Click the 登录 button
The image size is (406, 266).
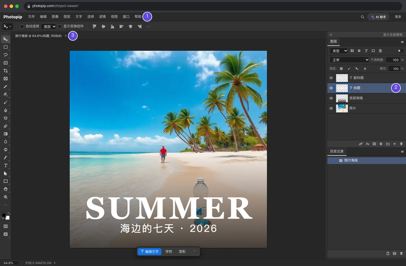tap(398, 17)
